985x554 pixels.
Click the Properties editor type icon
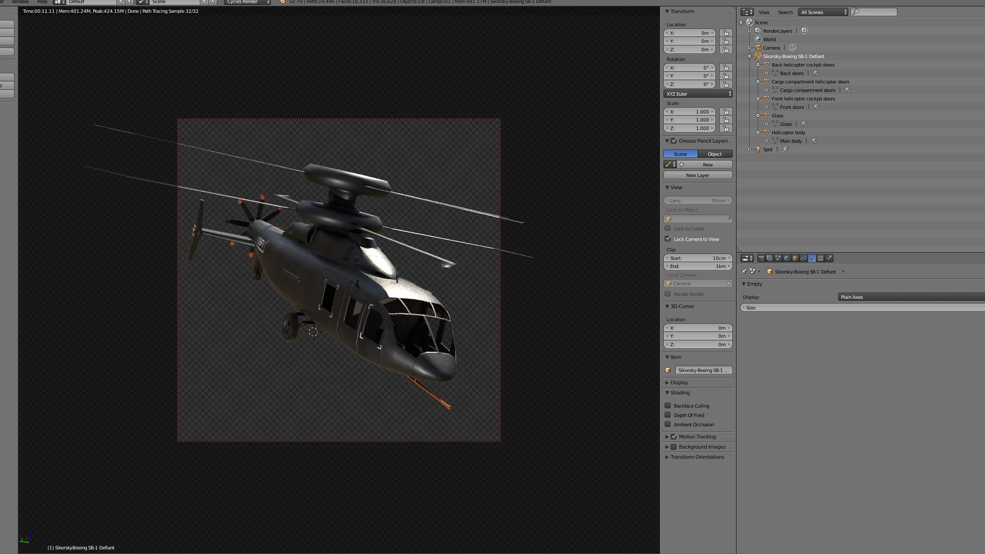coord(747,258)
